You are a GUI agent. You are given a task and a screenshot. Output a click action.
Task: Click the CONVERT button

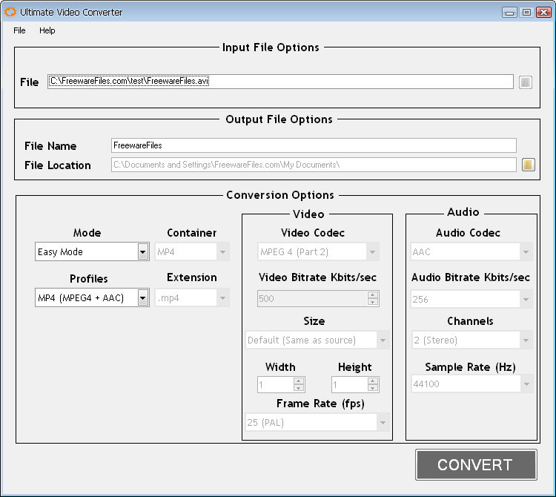pyautogui.click(x=476, y=464)
